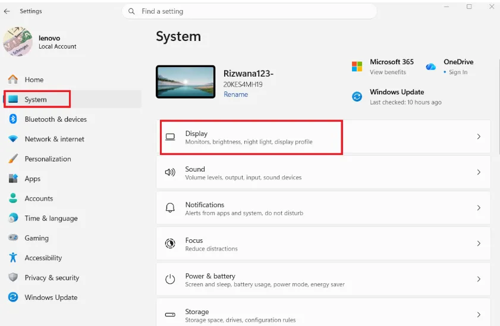Select Network & internet in sidebar
This screenshot has width=500, height=326.
click(73, 139)
